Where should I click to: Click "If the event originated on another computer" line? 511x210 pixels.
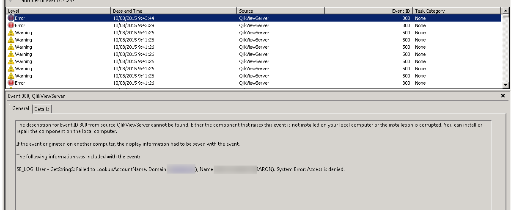tap(128, 144)
